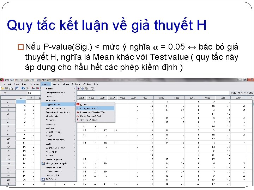254x190 pixels.
Task: Click the Value Labels toolbar icon
Action: point(78,88)
